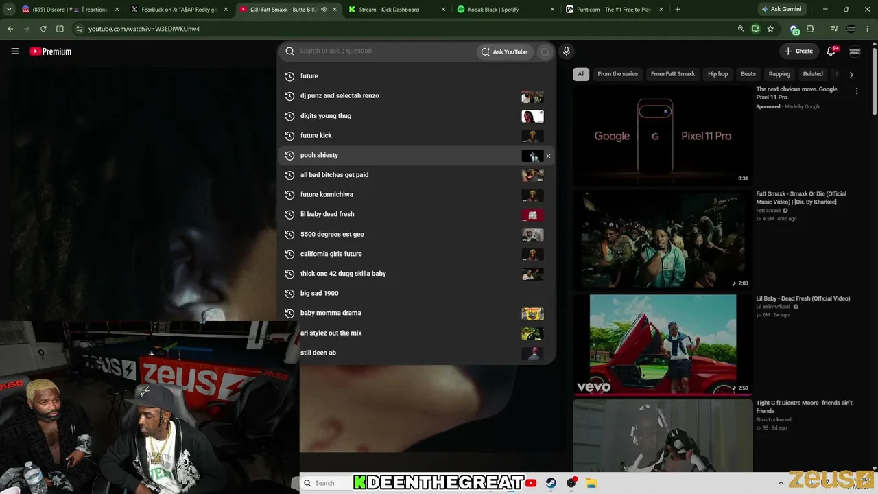Open a new browser tab

tap(677, 10)
